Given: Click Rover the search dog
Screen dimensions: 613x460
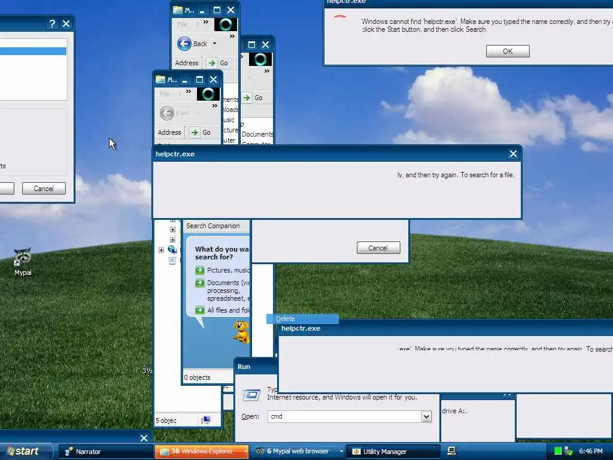Looking at the screenshot, I should [x=241, y=332].
